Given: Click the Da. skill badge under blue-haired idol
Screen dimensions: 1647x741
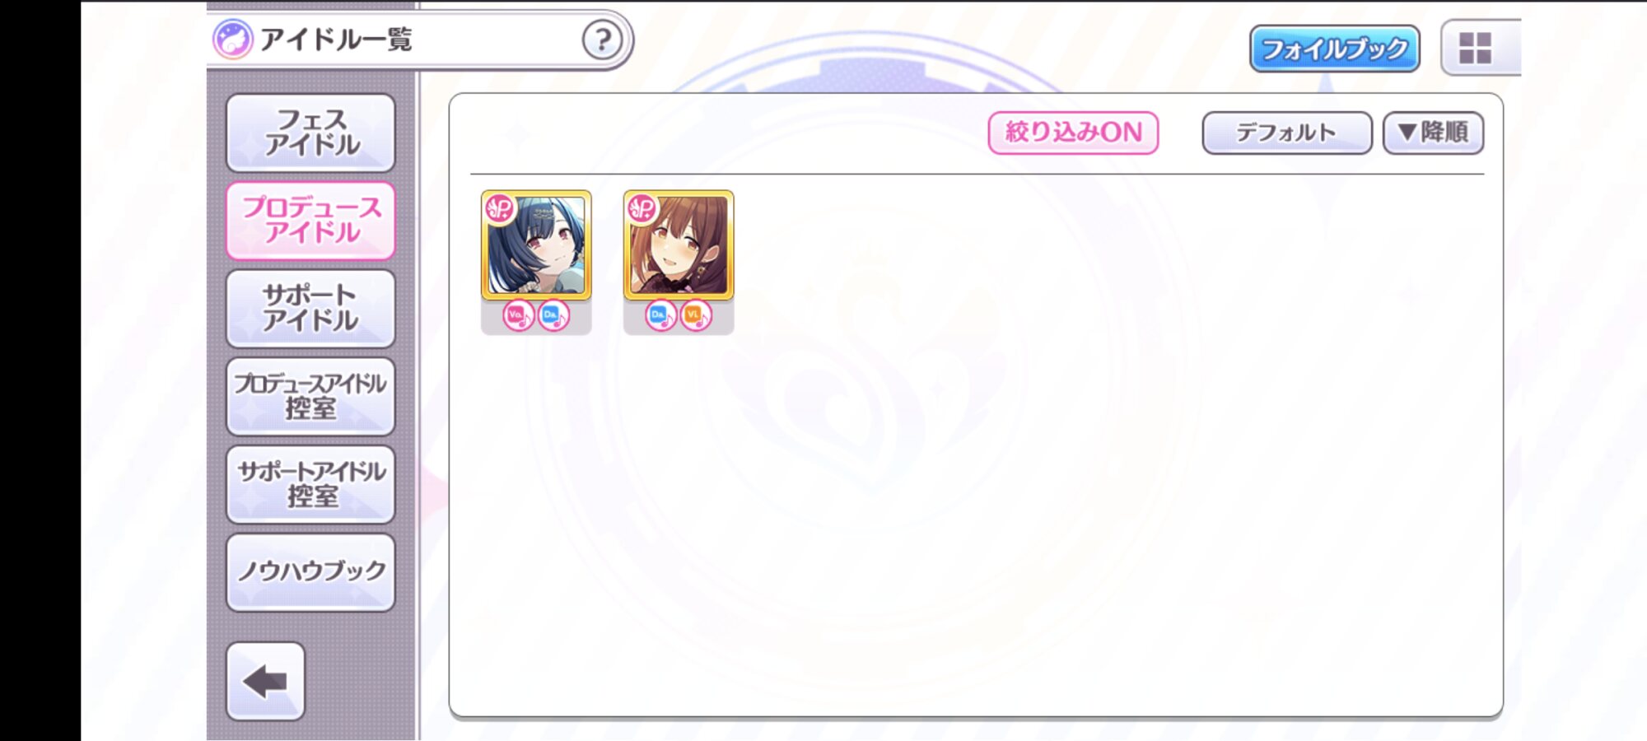Looking at the screenshot, I should click(553, 315).
